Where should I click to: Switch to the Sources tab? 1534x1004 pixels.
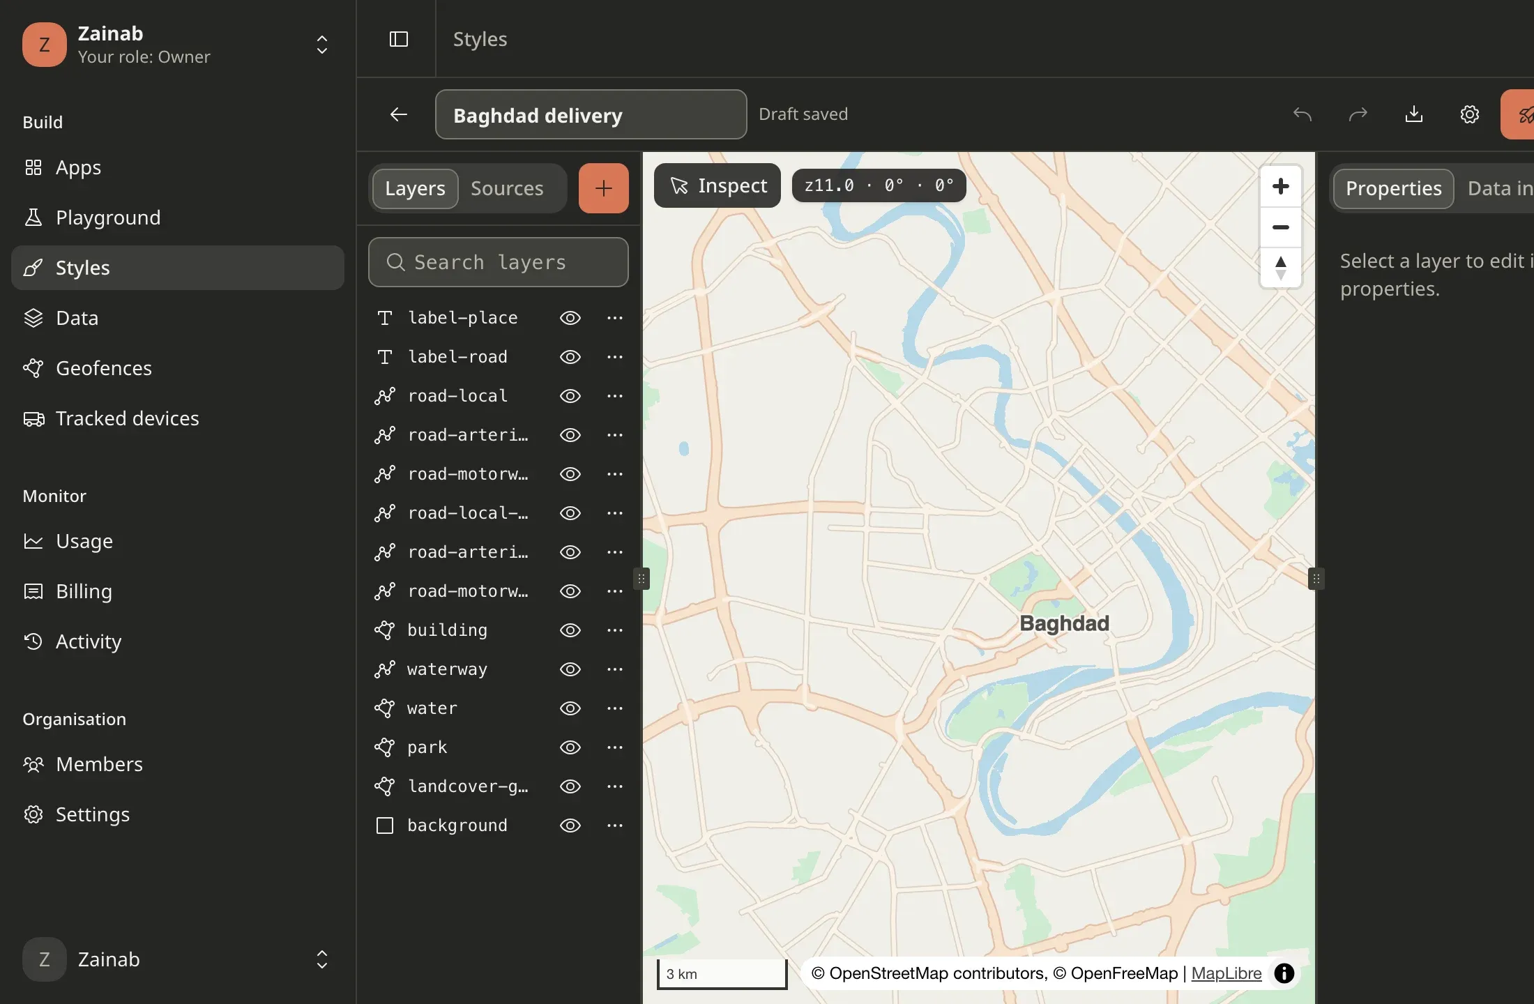[x=507, y=188]
